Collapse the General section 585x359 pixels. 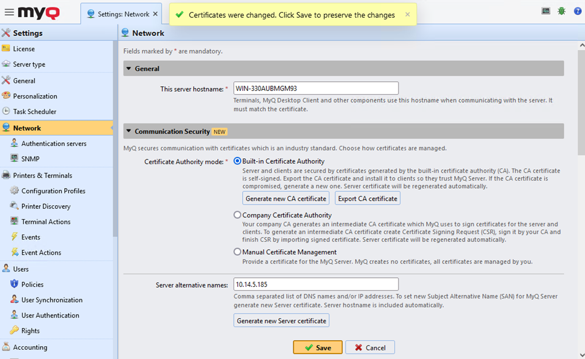pos(129,68)
